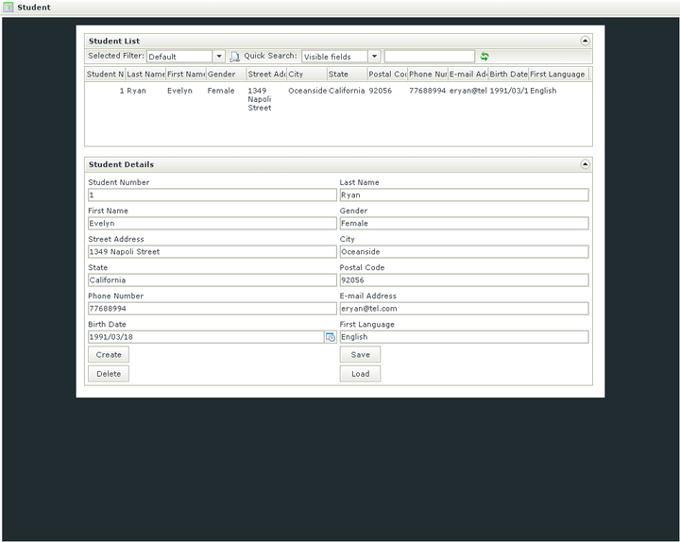
Task: Open the filter editor icon beside Selected Filter
Action: point(234,57)
